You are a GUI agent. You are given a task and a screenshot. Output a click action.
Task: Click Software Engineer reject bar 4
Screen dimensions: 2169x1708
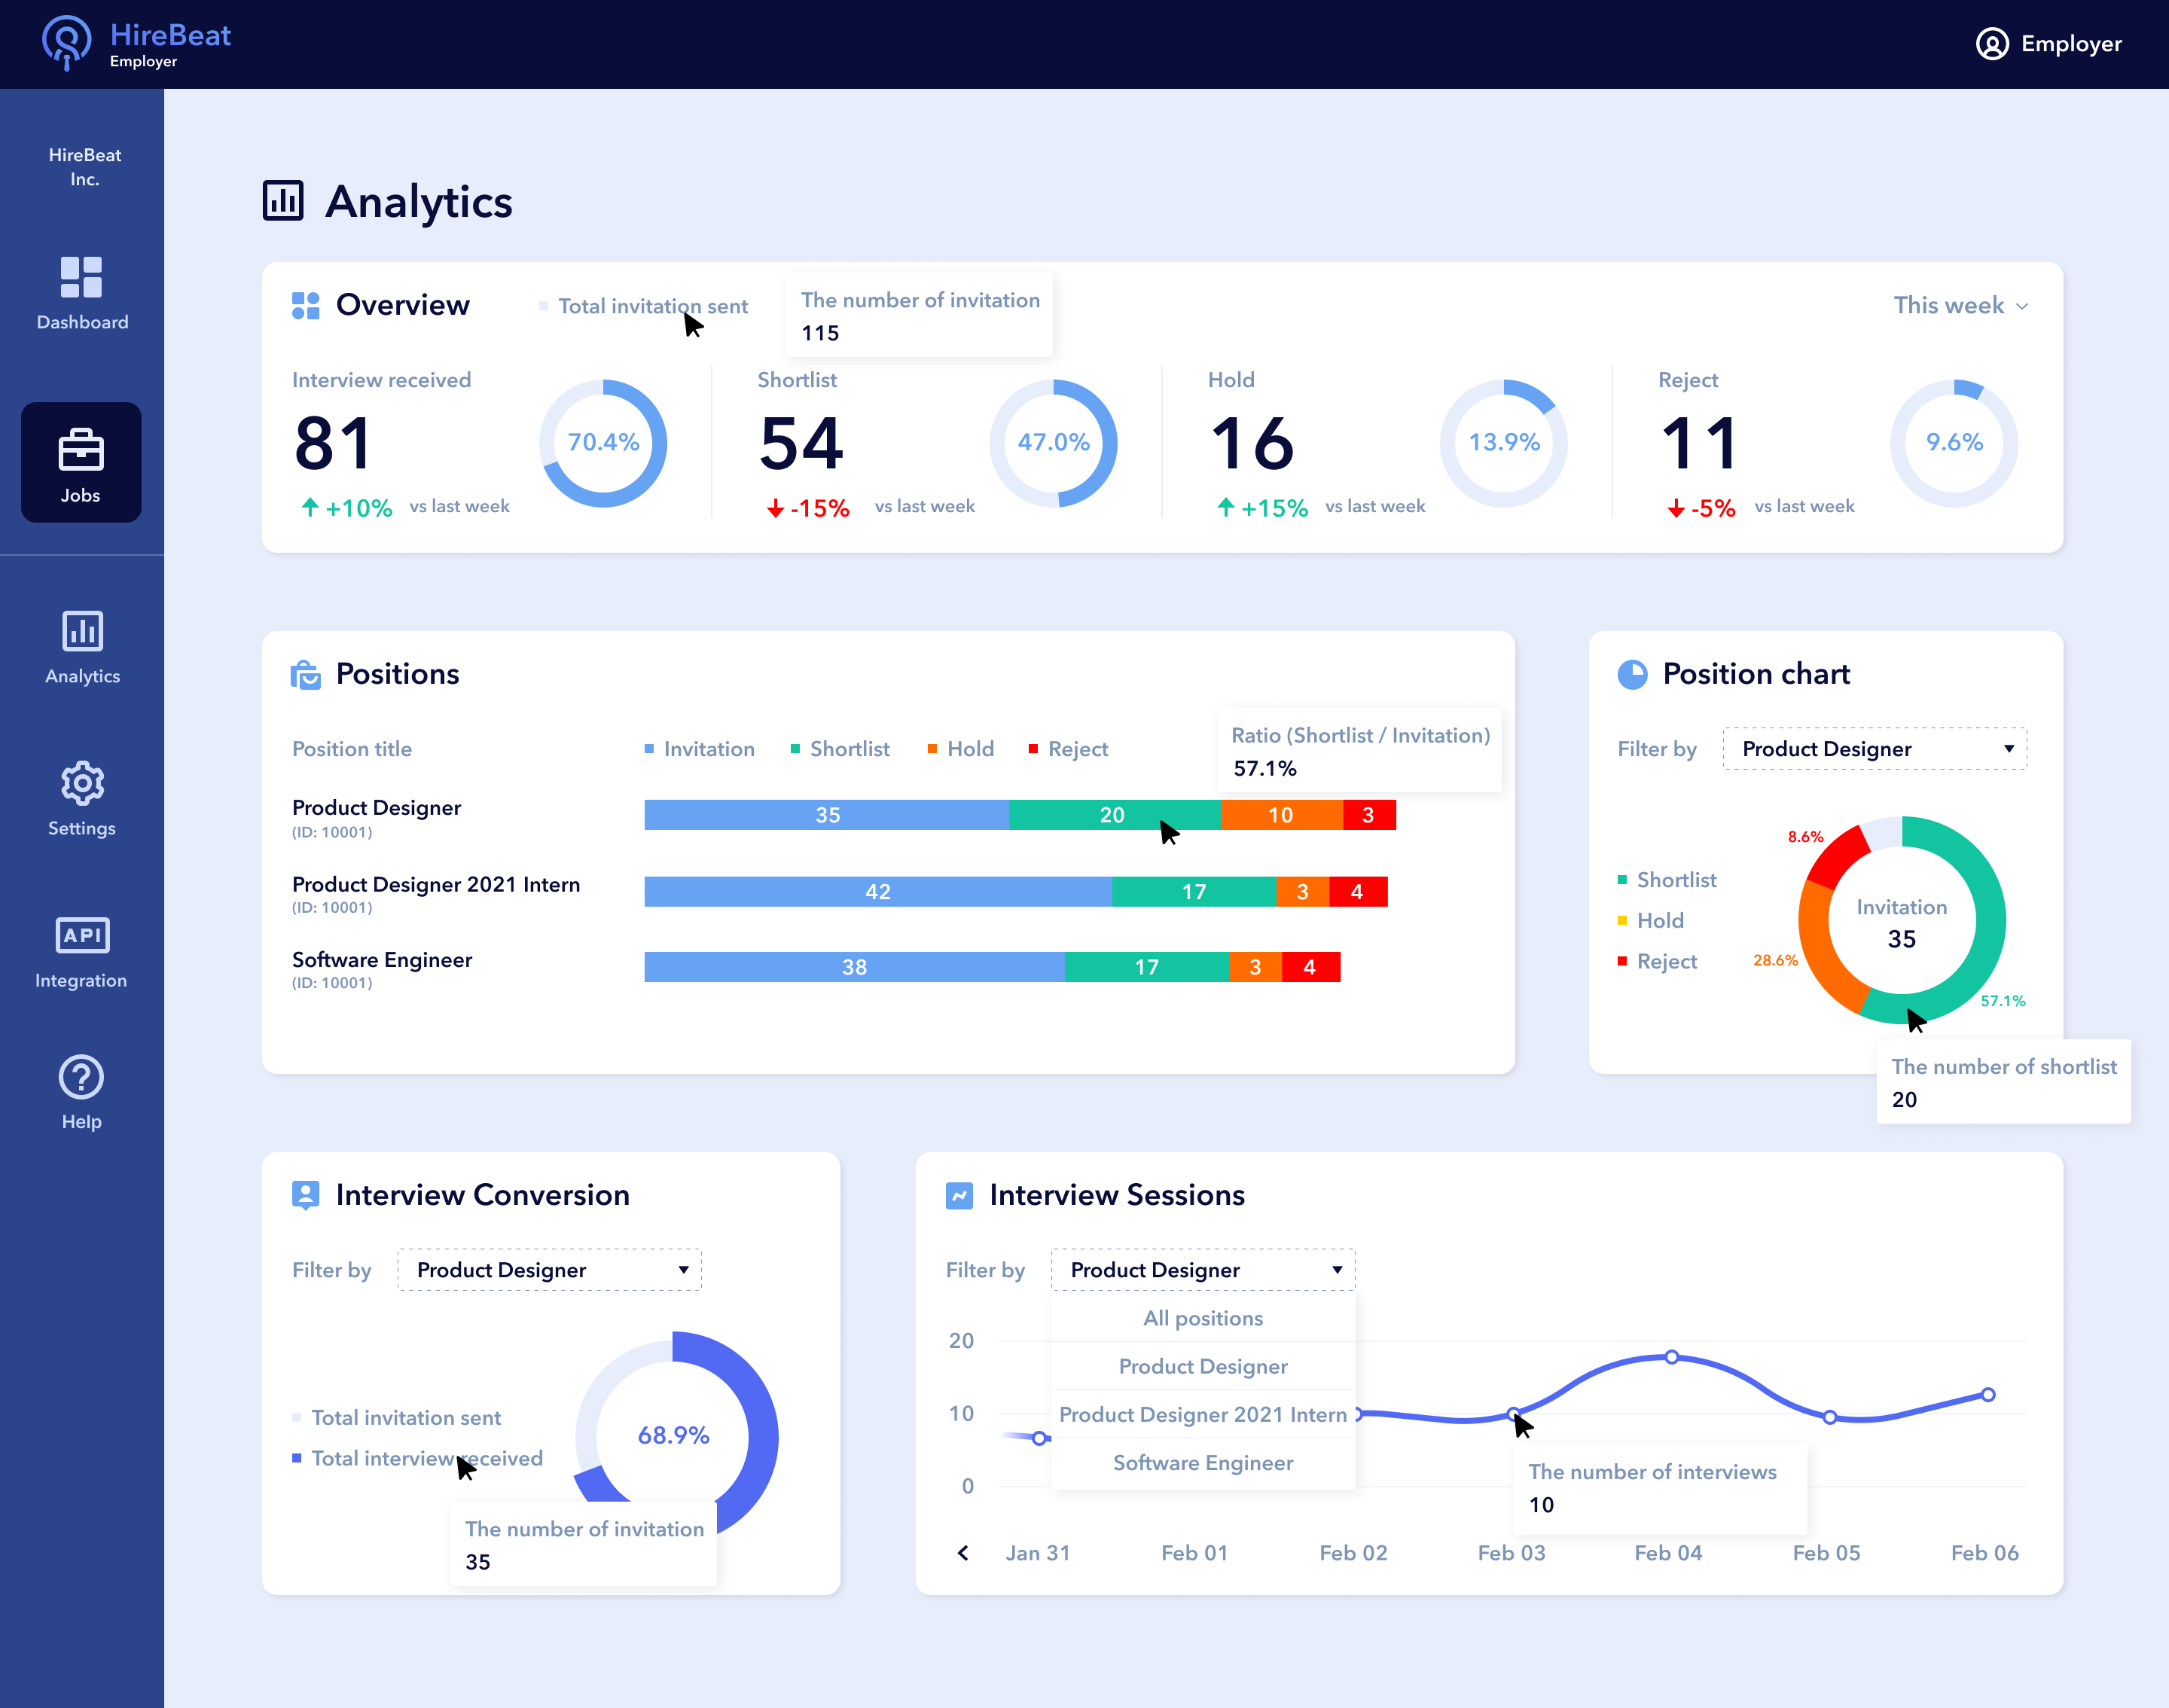[1310, 967]
